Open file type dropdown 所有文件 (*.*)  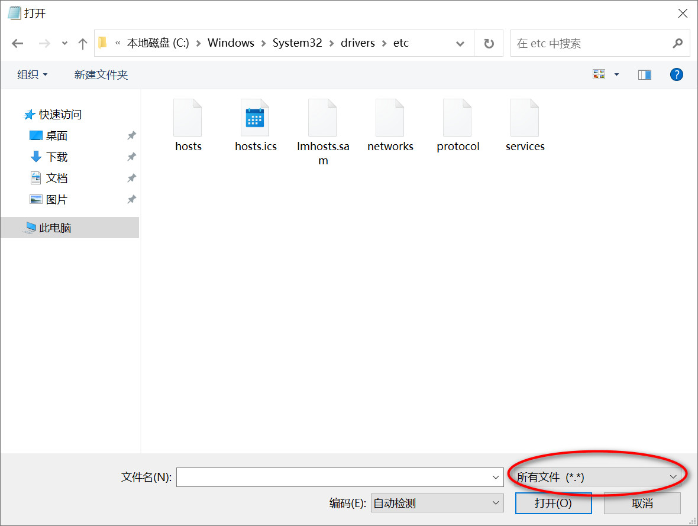[x=598, y=477]
